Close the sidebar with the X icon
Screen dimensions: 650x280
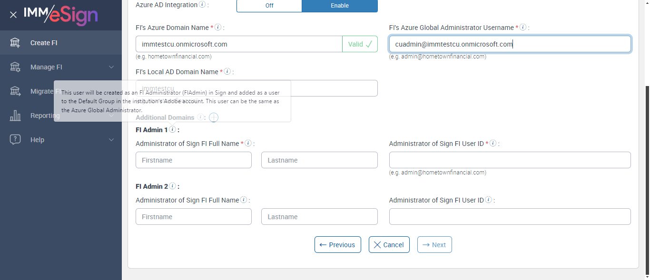coord(13,15)
